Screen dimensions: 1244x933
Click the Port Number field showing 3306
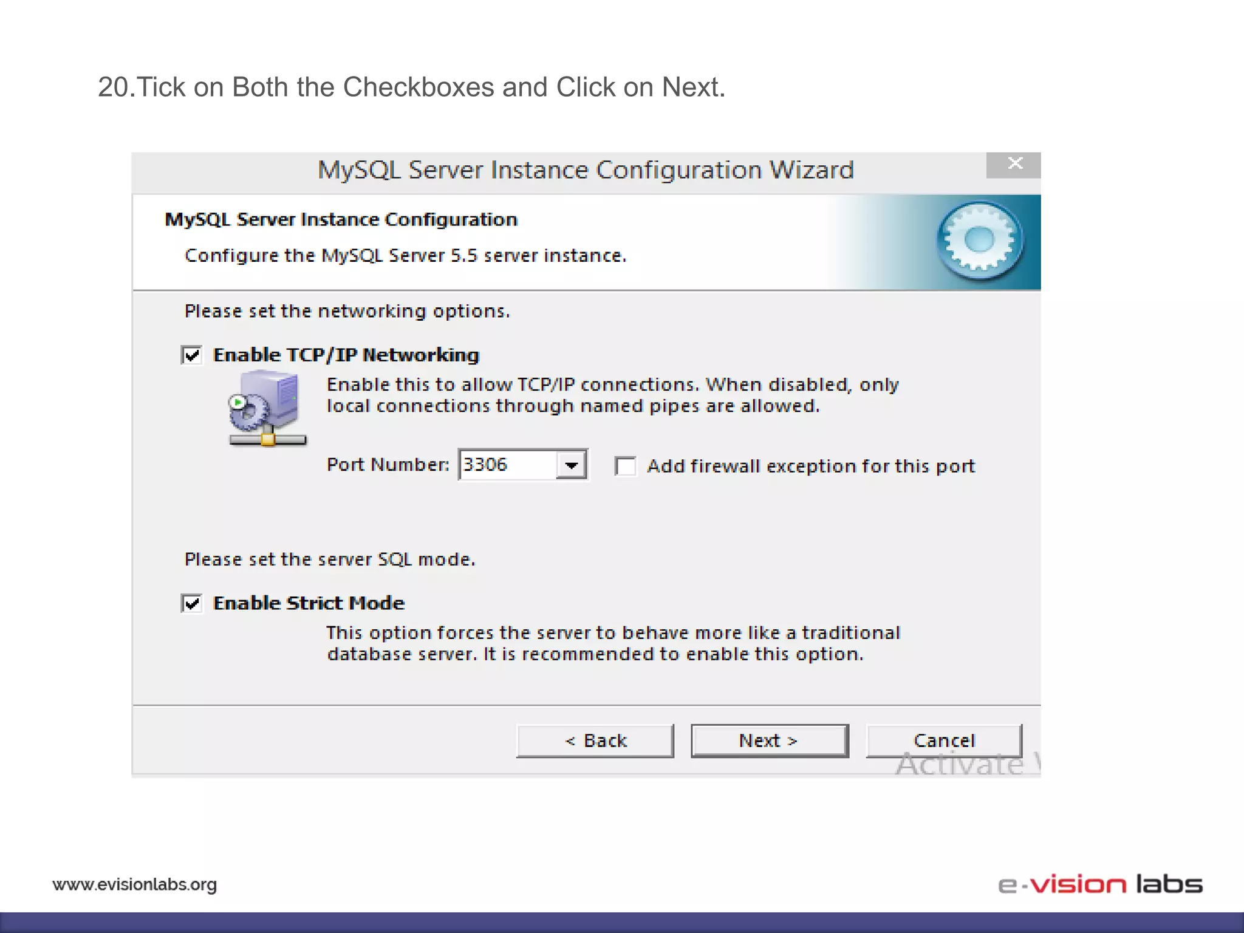click(x=508, y=465)
